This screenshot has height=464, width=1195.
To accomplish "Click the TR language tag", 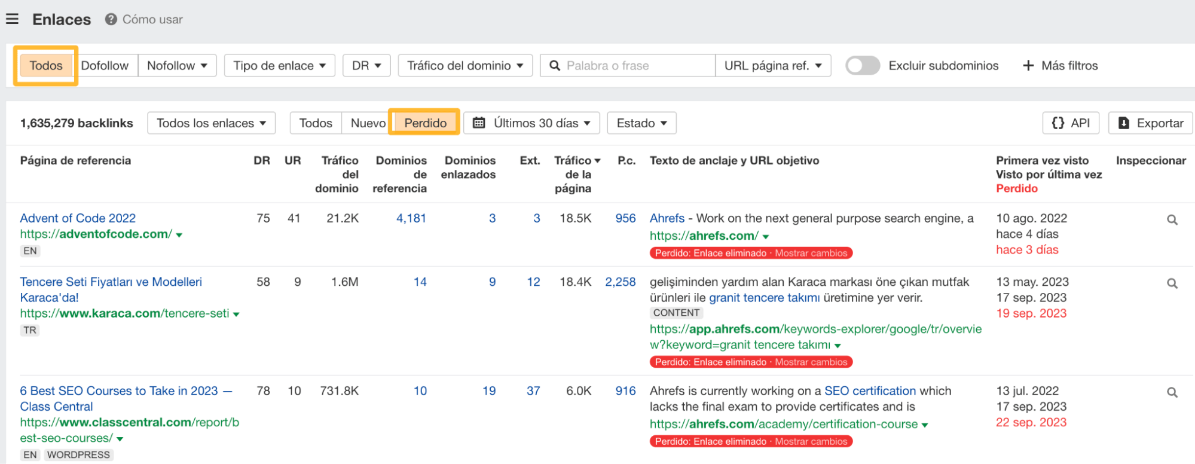I will 30,330.
